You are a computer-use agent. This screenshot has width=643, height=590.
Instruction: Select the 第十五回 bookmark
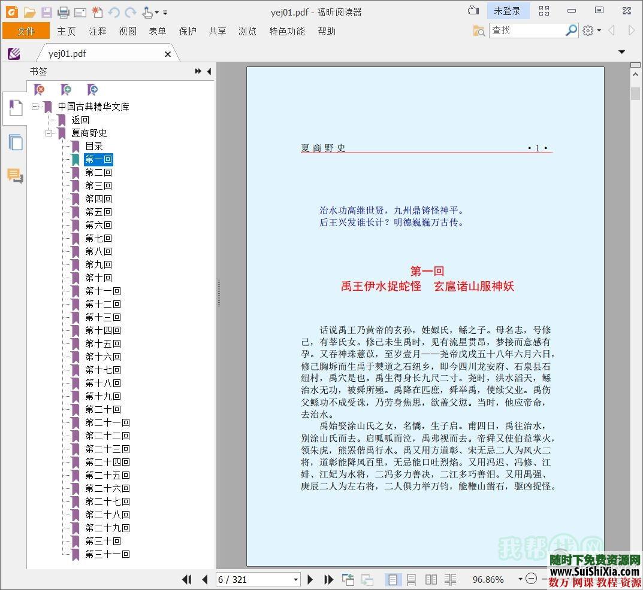pos(102,343)
